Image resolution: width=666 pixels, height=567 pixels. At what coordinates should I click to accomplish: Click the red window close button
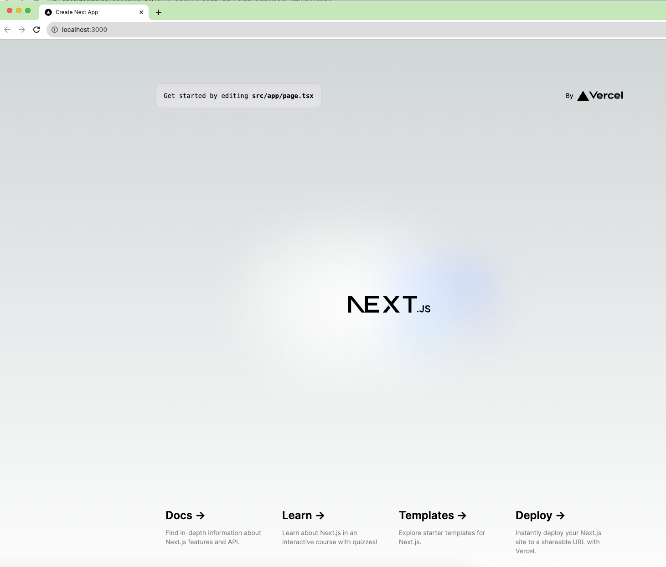click(10, 10)
